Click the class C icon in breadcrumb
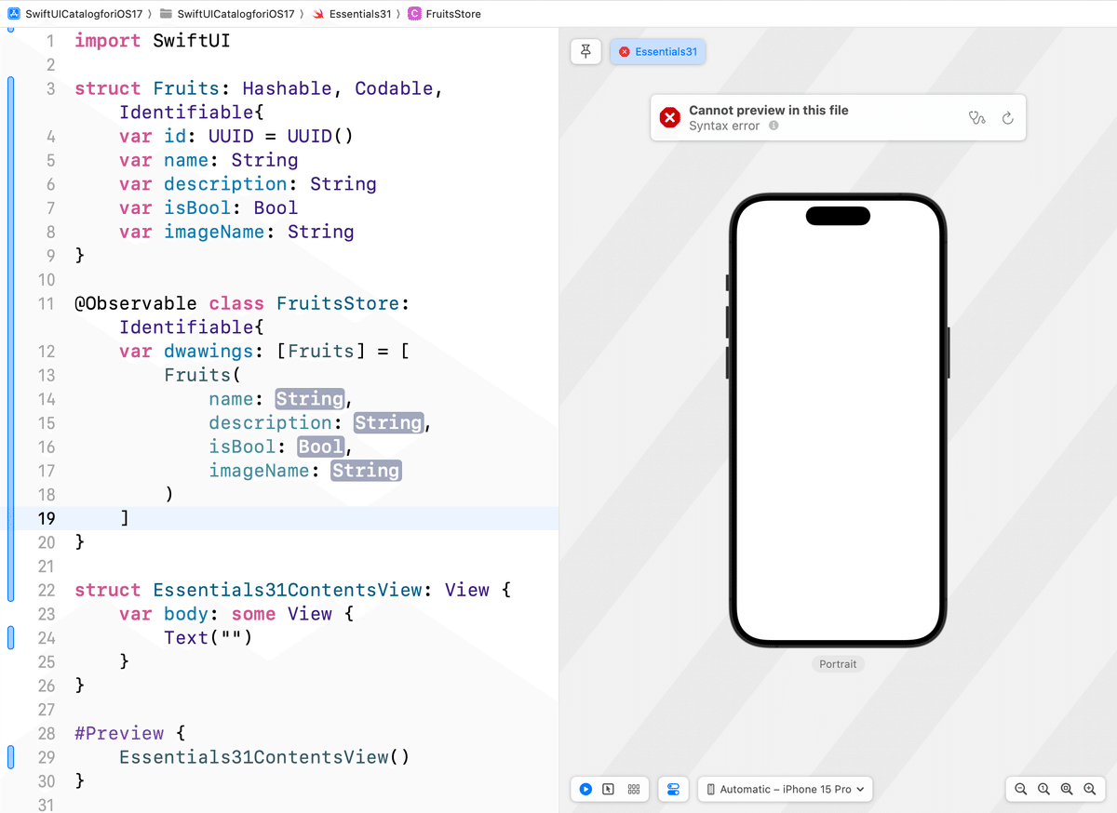1117x813 pixels. coord(414,14)
